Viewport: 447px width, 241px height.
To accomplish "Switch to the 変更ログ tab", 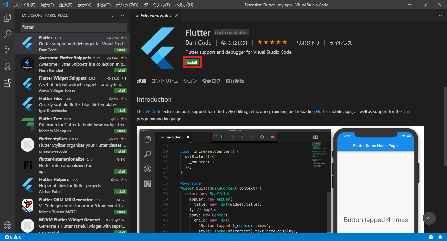I will click(211, 81).
